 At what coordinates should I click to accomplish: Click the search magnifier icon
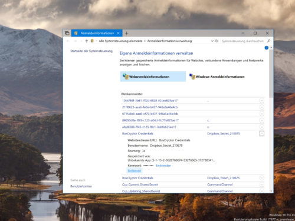(x=269, y=41)
